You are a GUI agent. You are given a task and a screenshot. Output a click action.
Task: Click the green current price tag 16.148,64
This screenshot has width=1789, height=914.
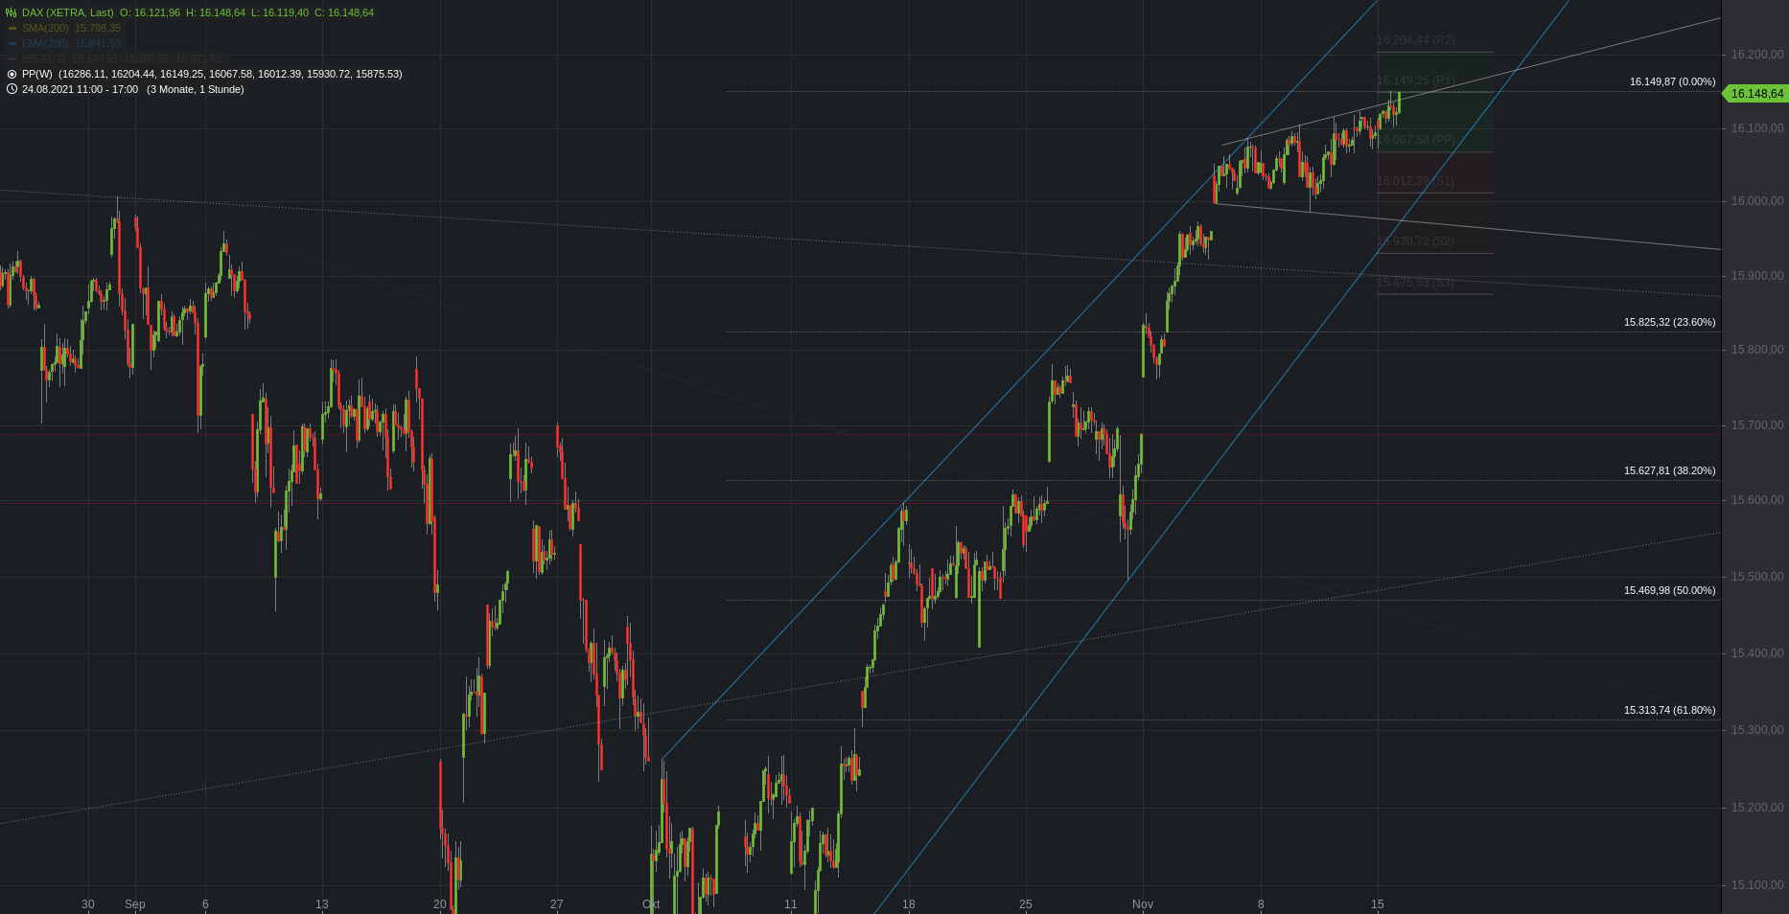pyautogui.click(x=1755, y=93)
